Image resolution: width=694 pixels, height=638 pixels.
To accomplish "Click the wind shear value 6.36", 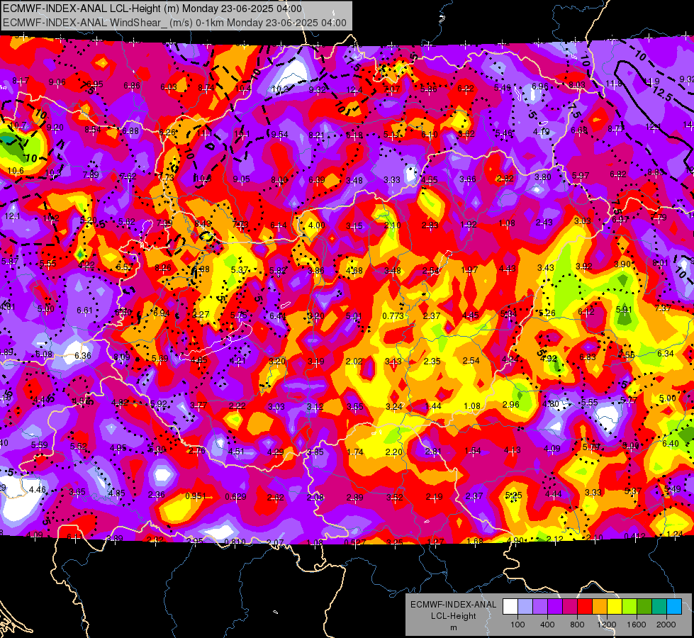I will tap(83, 356).
